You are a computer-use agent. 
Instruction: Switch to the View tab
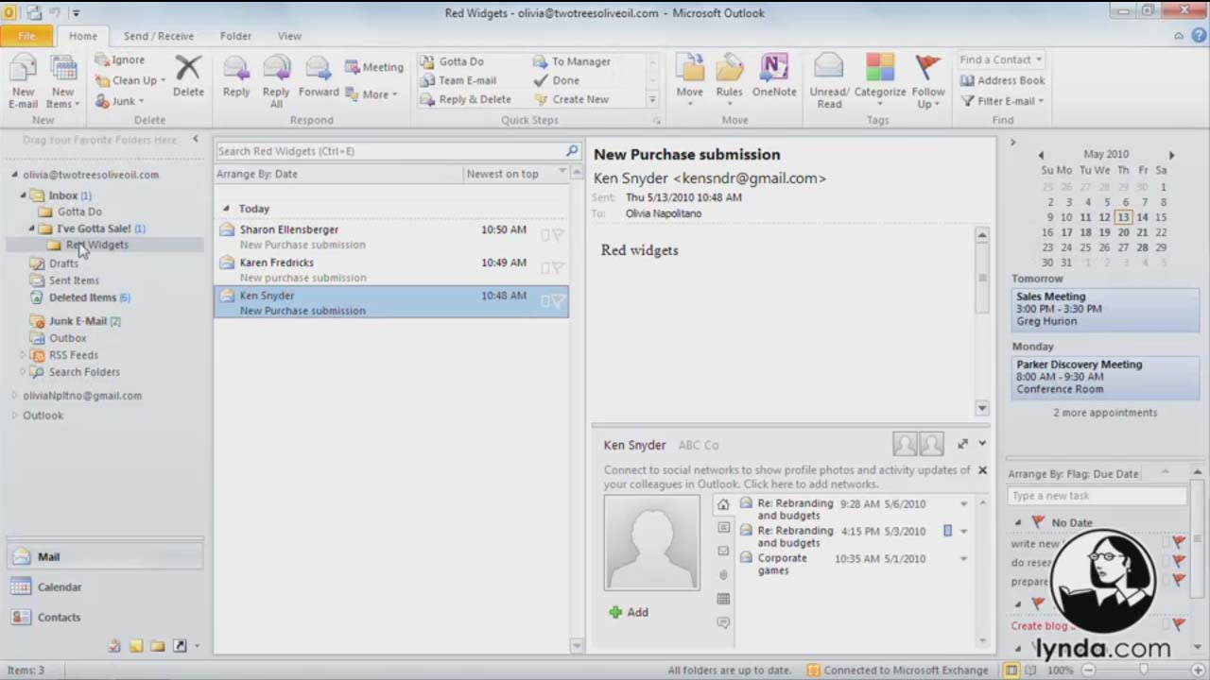click(289, 36)
